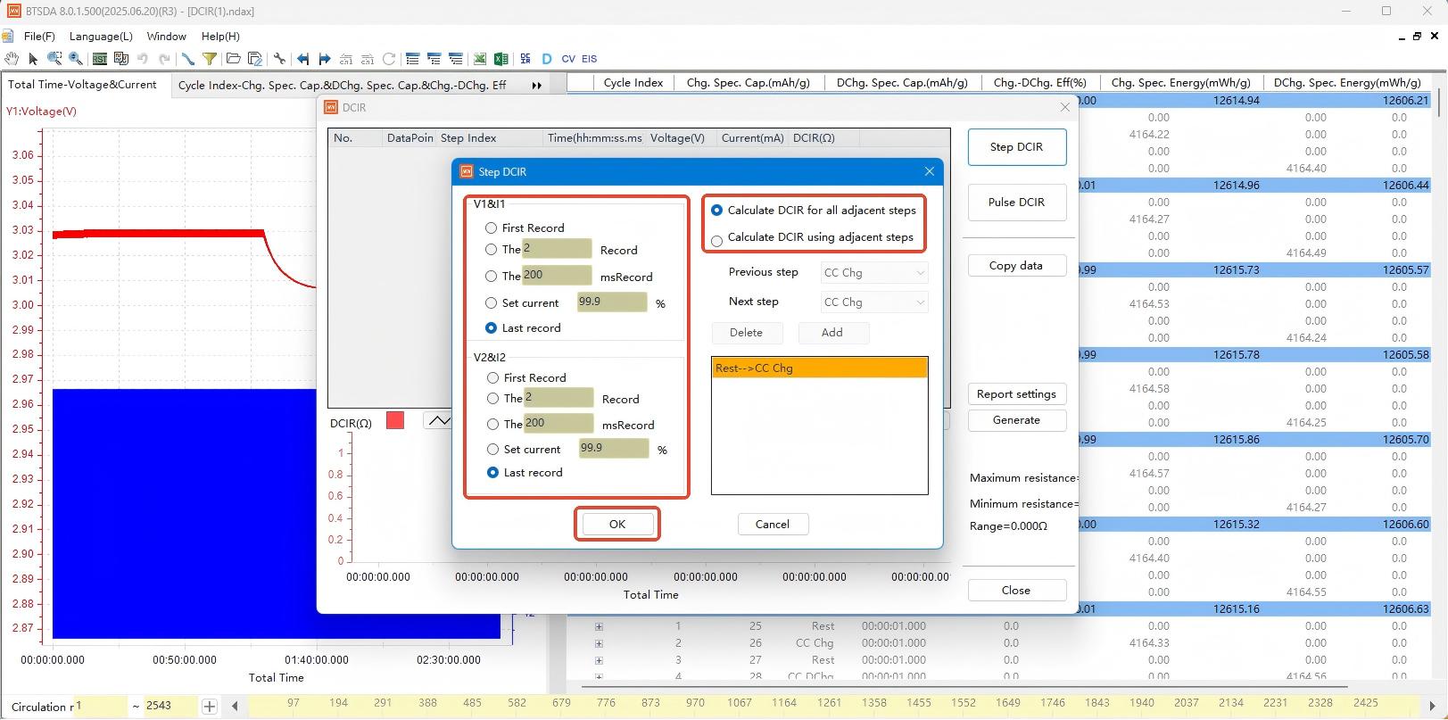Click the light green Excel export icon
Viewport: 1448px width, 720px height.
(479, 59)
